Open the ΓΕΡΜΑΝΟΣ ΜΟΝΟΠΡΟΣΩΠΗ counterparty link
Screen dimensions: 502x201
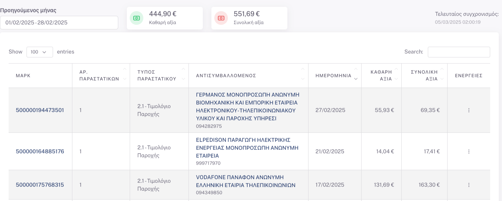click(248, 106)
